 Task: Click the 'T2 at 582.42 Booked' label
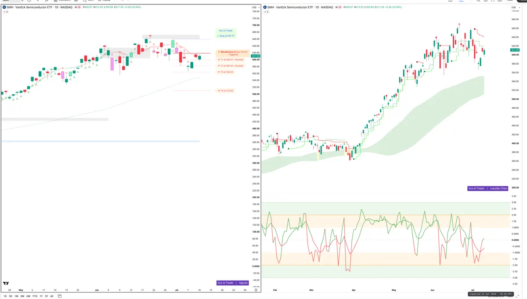point(231,66)
